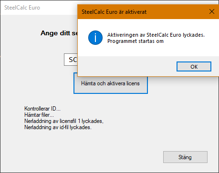Click the 'SteelCalc Euro' main window title
This screenshot has width=219, height=173.
tap(22, 8)
